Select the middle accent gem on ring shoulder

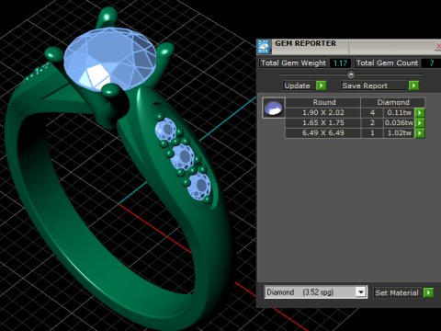pos(183,156)
